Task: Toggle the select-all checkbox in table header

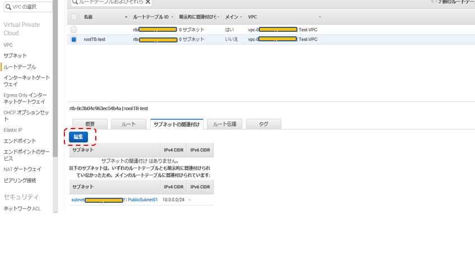Action: pyautogui.click(x=74, y=17)
